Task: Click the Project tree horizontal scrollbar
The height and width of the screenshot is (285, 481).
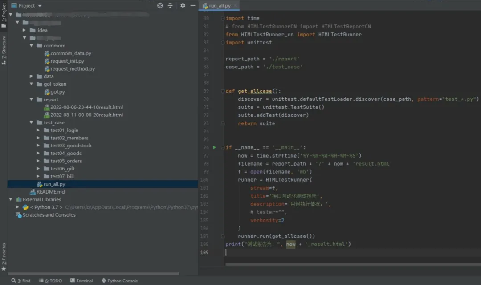Action: point(93,274)
